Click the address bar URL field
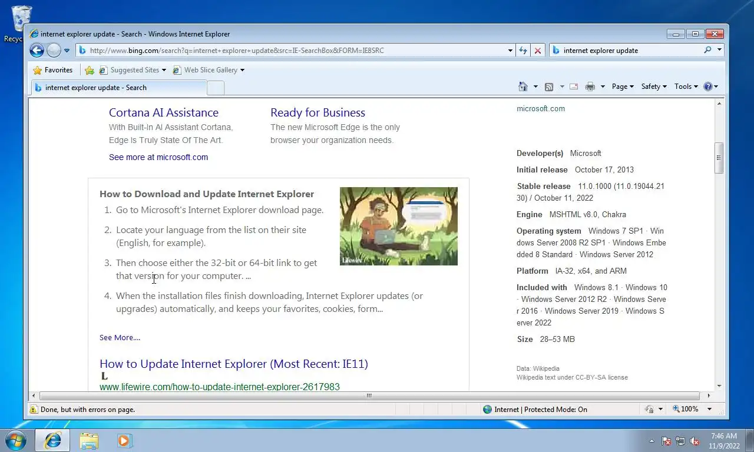This screenshot has width=754, height=452. (x=291, y=51)
